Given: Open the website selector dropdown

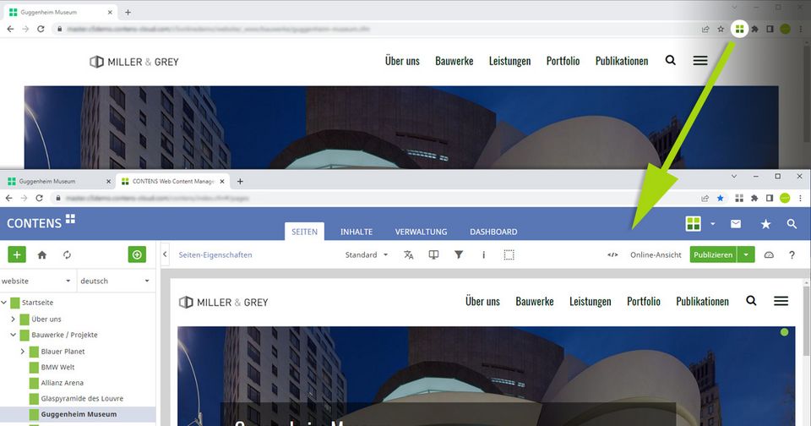Looking at the screenshot, I should [37, 281].
